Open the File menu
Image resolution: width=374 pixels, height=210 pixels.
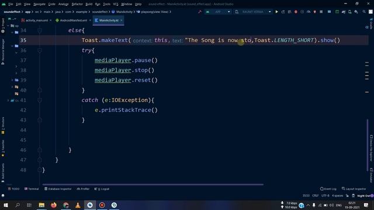pyautogui.click(x=11, y=4)
